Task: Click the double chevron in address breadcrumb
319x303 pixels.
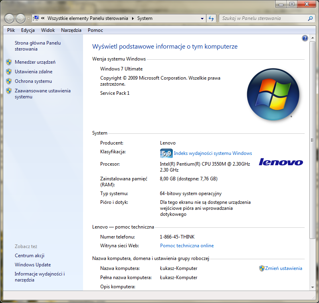Action: [x=43, y=18]
